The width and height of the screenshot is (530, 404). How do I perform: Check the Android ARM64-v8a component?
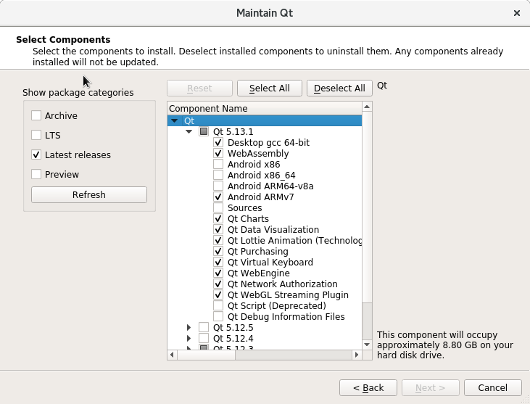pos(218,186)
